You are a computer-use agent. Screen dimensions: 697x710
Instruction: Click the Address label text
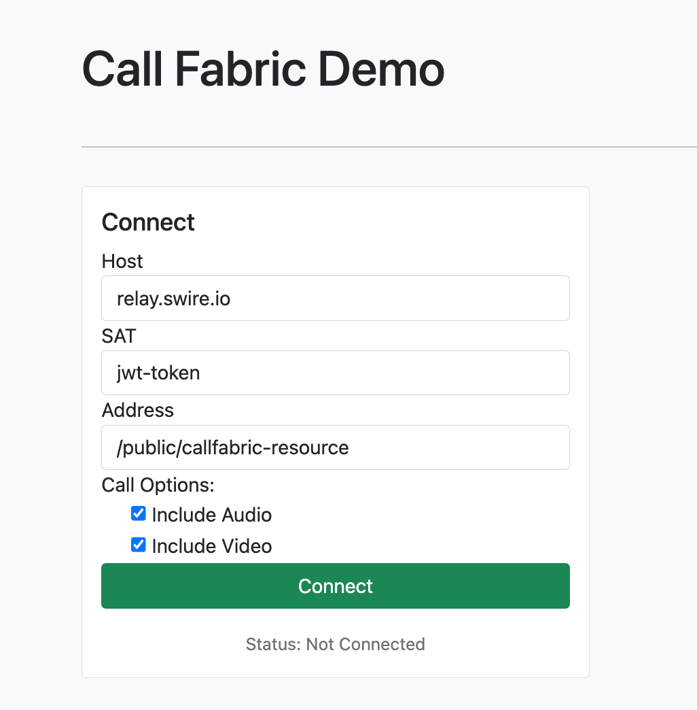(x=137, y=410)
